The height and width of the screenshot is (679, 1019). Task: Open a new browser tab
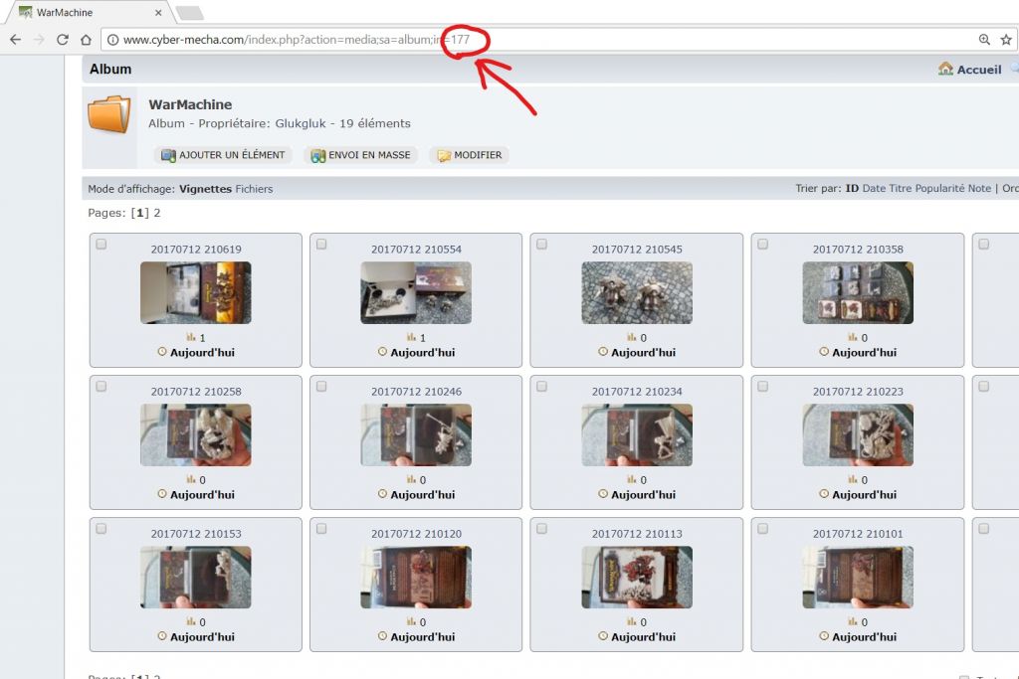tap(190, 12)
